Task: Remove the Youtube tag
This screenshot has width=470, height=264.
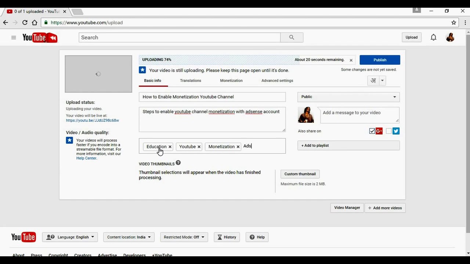Action: point(199,147)
